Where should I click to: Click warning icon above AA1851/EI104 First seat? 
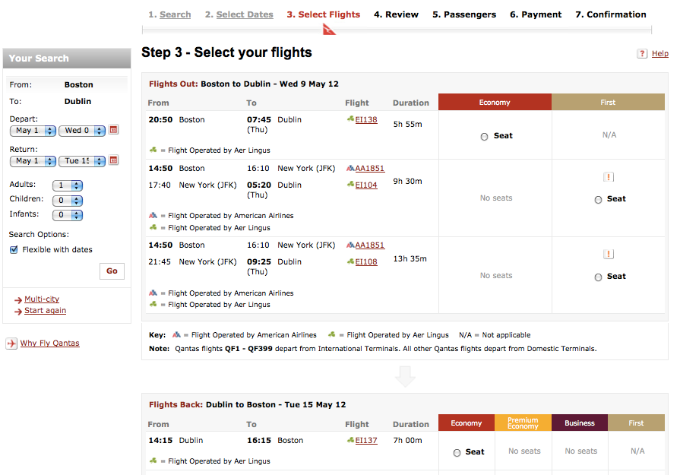tap(608, 177)
